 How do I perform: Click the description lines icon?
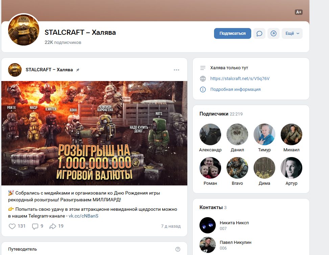coord(203,68)
